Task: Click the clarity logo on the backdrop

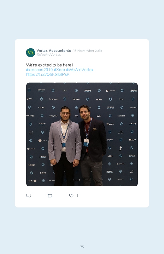Action: pyautogui.click(x=43, y=173)
